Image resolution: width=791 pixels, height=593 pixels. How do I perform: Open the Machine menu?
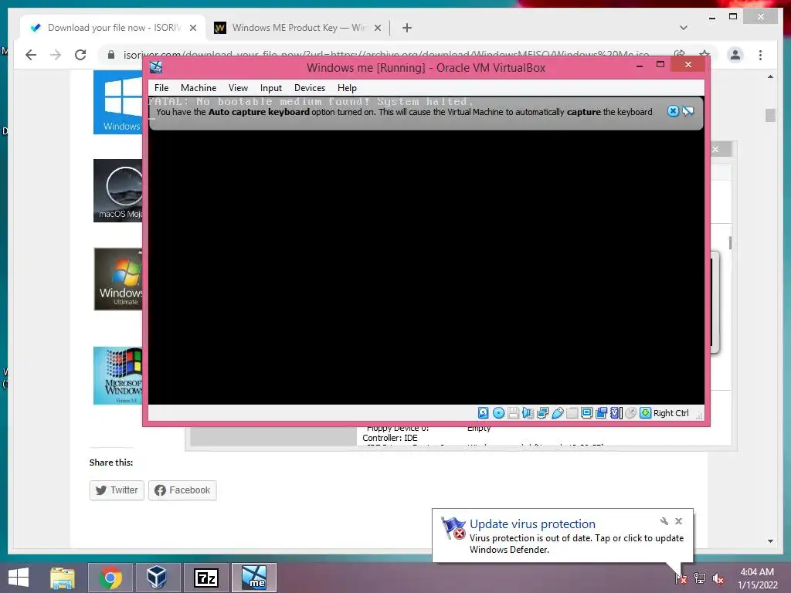point(199,88)
